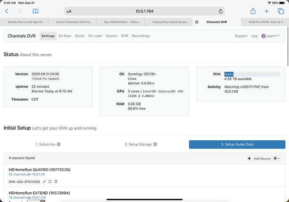289x202 pixels.
Task: Open the jagrim user dropdown menu
Action: pyautogui.click(x=270, y=36)
